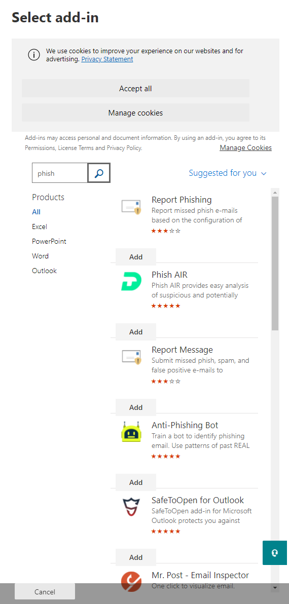This screenshot has height=604, width=289.
Task: Click the Manage cookies button in banner
Action: [x=136, y=112]
